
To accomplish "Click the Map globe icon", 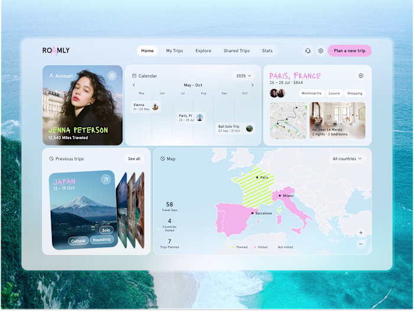I will pos(163,158).
